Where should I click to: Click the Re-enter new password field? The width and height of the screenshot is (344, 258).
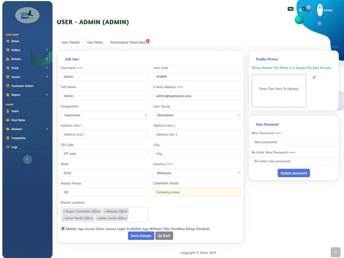pos(294,161)
